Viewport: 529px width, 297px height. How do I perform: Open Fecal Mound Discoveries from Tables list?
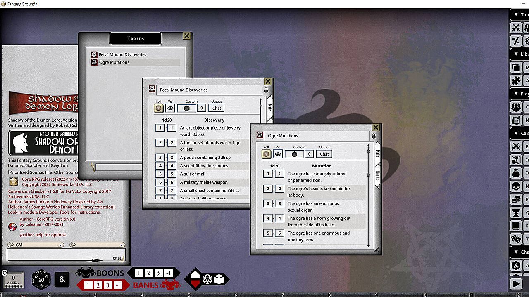[122, 54]
